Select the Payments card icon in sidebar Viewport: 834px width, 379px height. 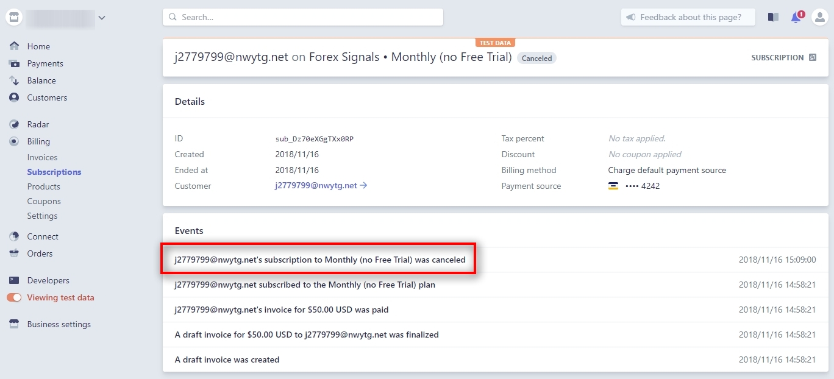click(x=14, y=63)
